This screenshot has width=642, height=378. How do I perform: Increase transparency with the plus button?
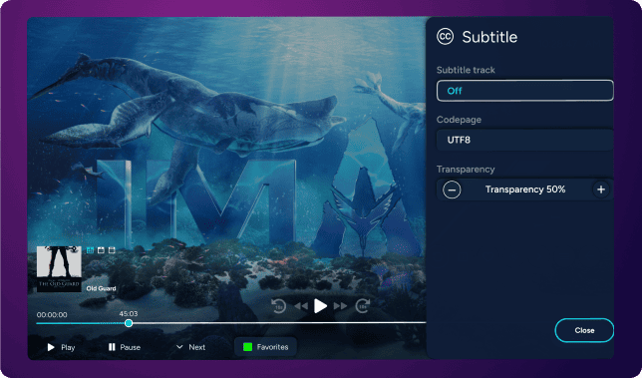click(601, 189)
